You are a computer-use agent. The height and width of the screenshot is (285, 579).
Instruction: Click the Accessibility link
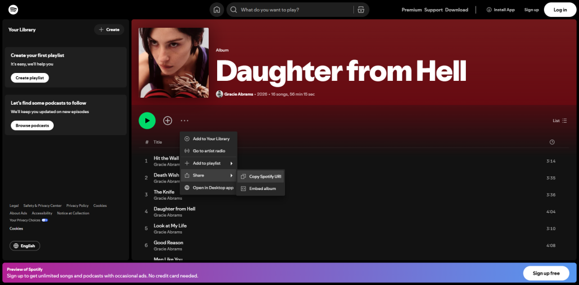42,213
